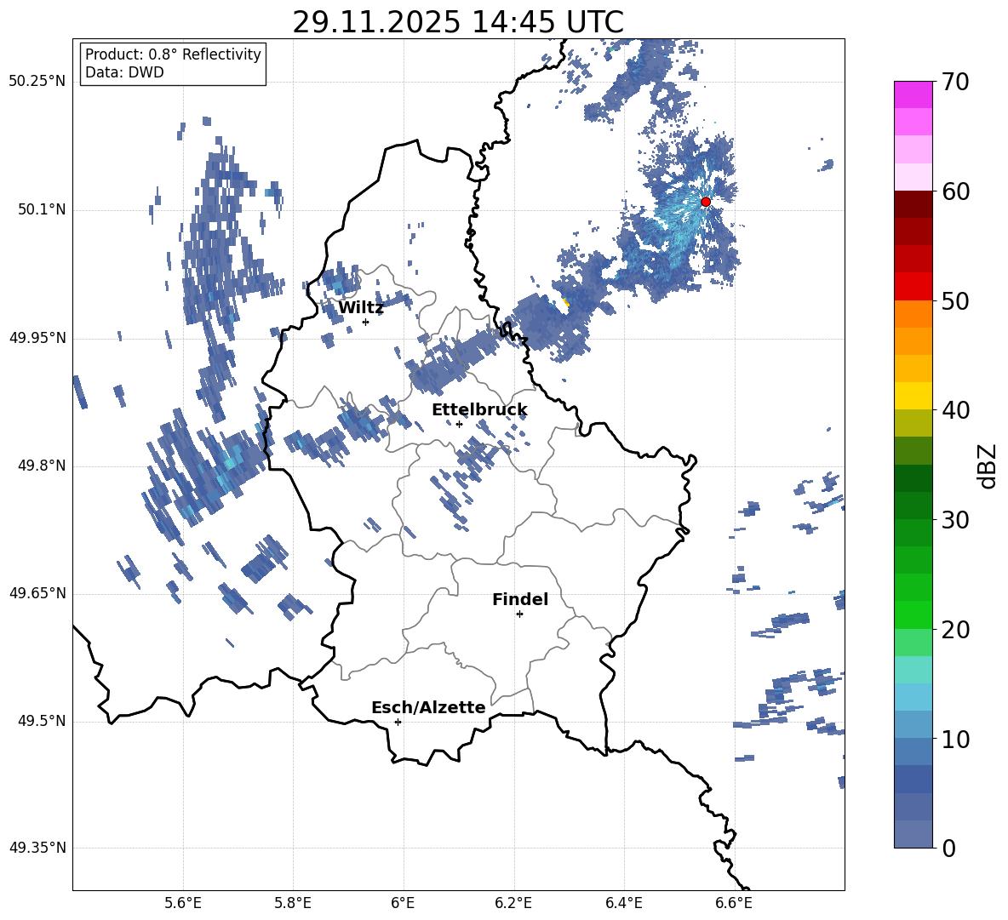Click the "49.65°N" latitude label
The image size is (1008, 920).
click(x=37, y=593)
